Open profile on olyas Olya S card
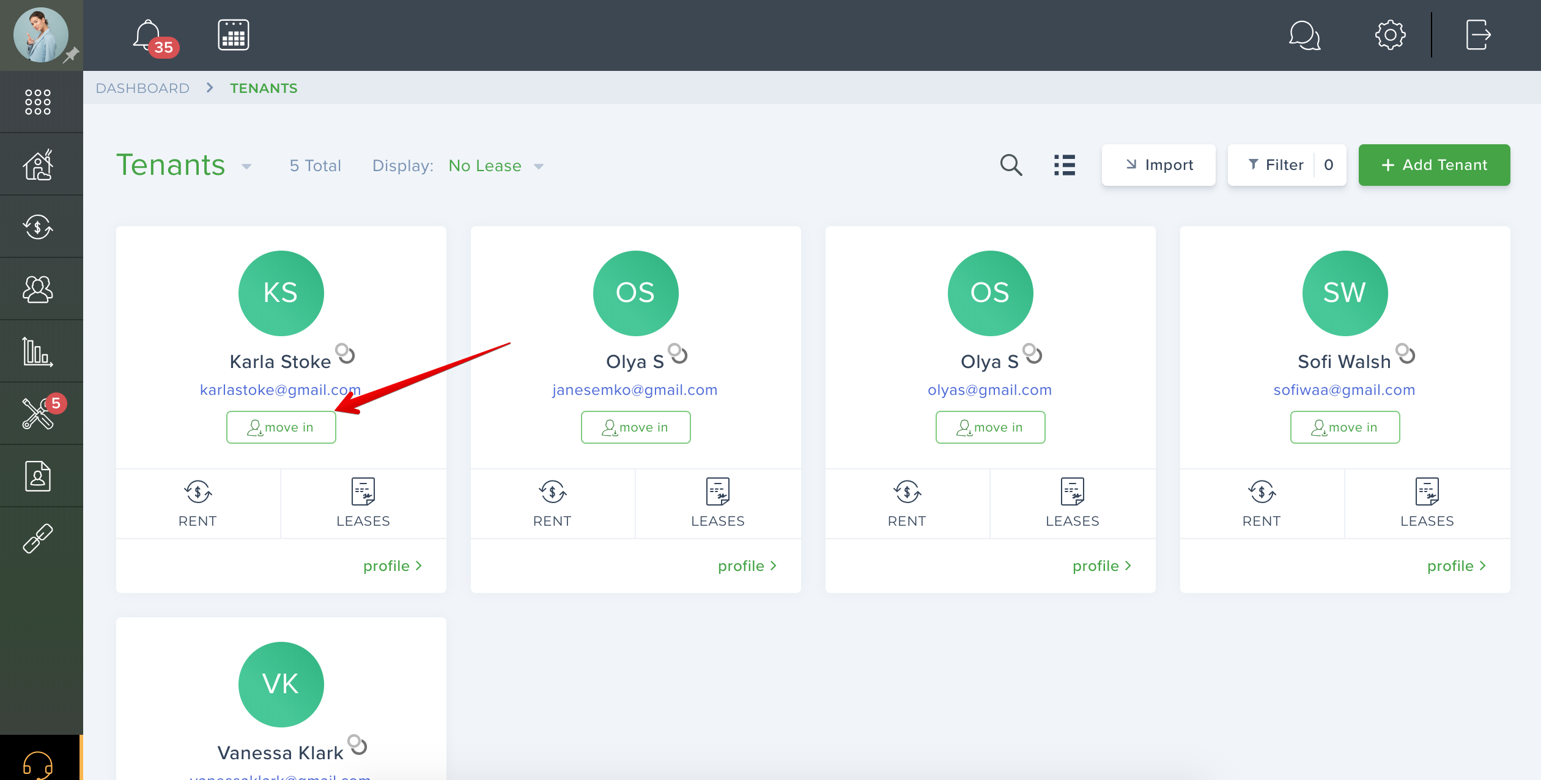This screenshot has width=1541, height=780. (1102, 566)
